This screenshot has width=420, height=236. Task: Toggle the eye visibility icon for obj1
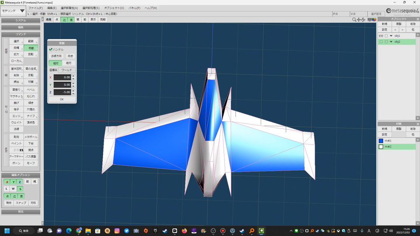coord(381,36)
